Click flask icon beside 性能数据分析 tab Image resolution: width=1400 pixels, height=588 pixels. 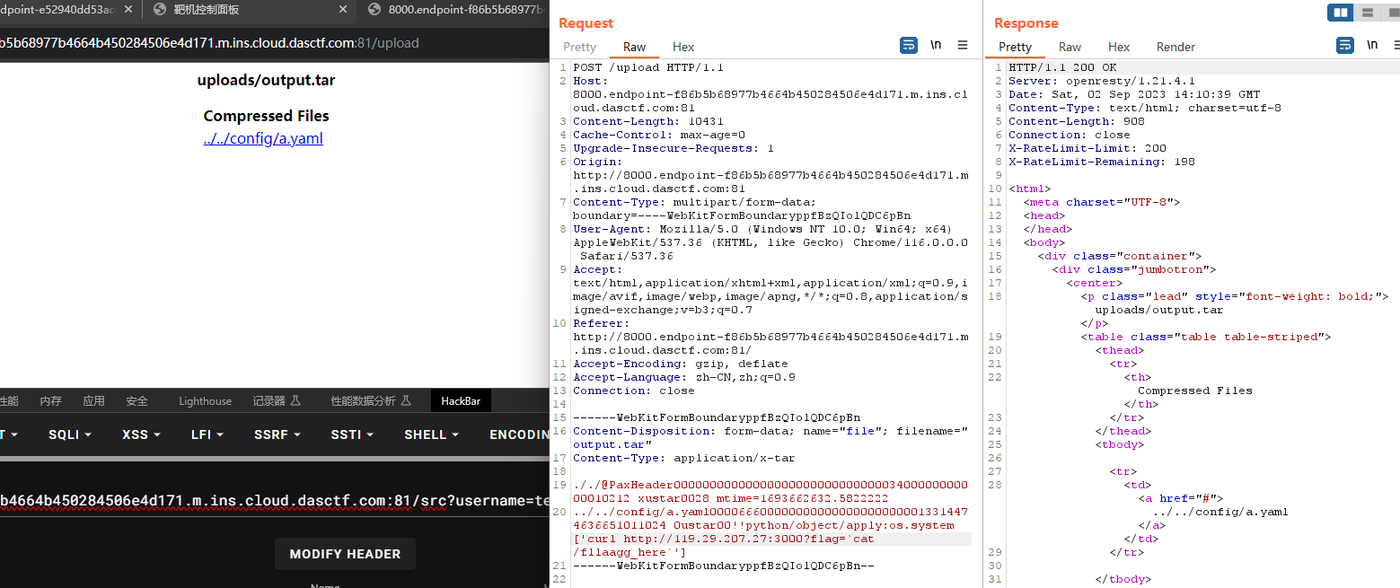[405, 401]
